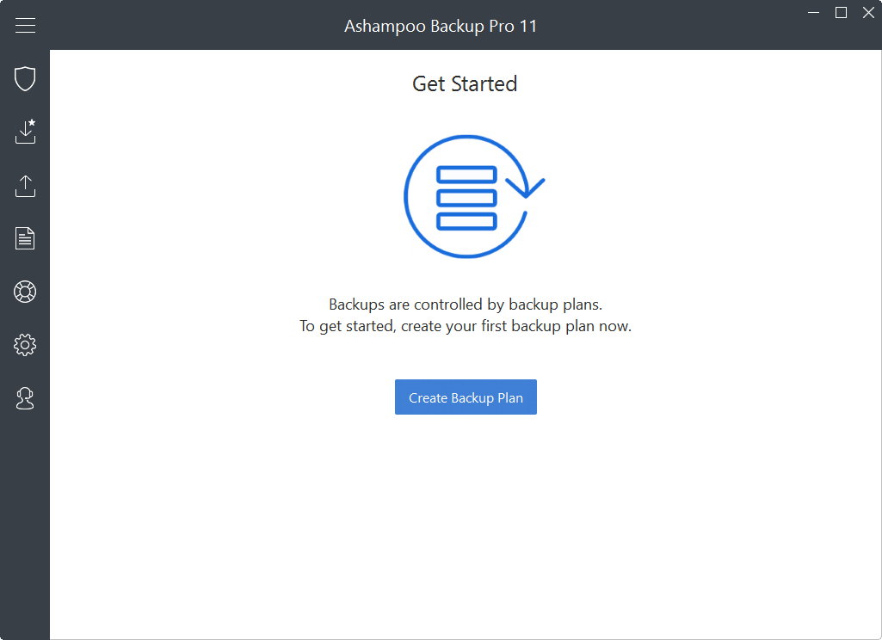This screenshot has height=640, width=882.
Task: Open settings via the gear icon
Action: point(25,345)
